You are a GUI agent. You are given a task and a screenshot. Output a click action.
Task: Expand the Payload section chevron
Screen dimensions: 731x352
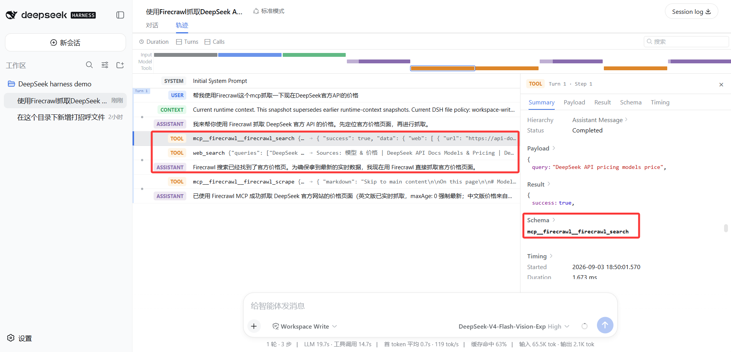(554, 148)
